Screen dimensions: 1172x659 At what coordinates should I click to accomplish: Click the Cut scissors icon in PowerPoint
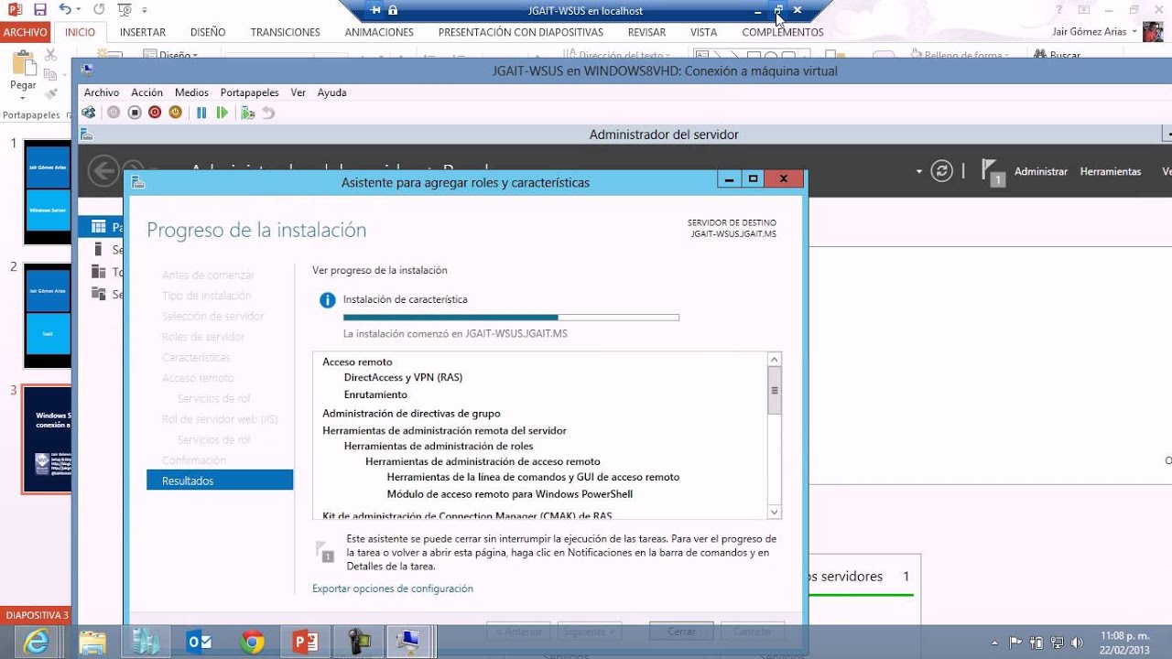[x=51, y=56]
